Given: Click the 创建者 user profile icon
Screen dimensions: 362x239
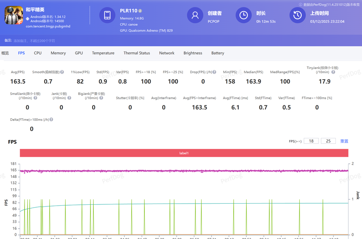Looking at the screenshot, I should point(195,15).
